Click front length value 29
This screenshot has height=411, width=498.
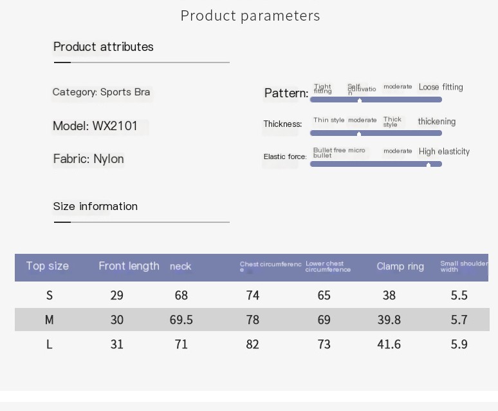coord(117,296)
